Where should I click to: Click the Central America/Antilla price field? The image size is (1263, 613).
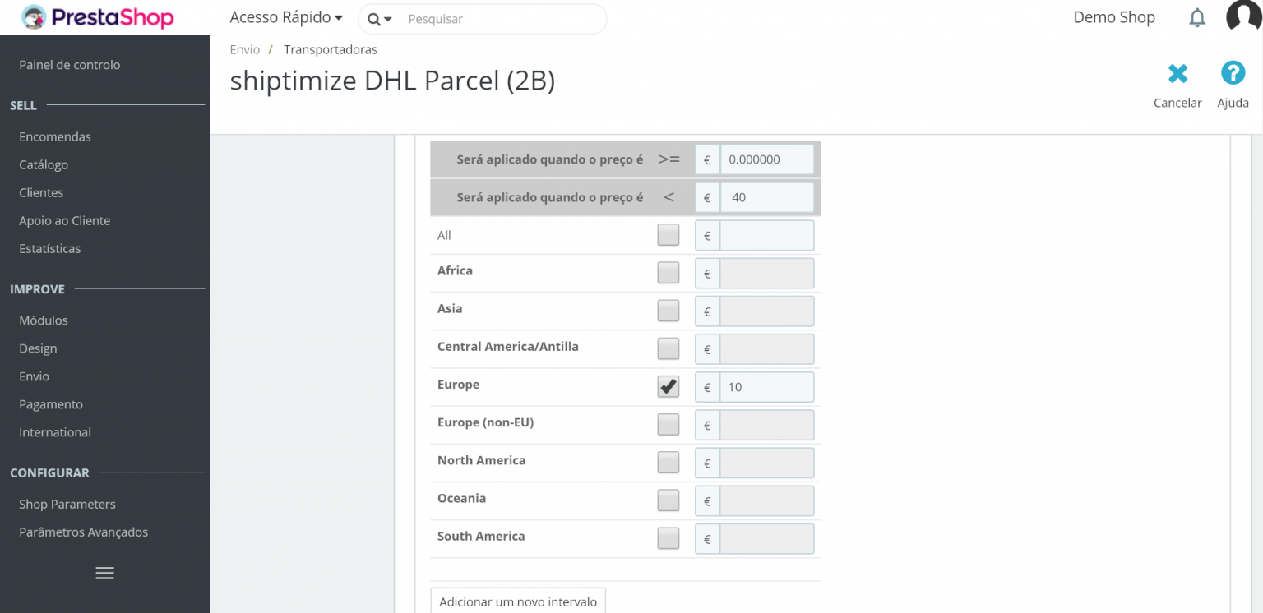766,349
